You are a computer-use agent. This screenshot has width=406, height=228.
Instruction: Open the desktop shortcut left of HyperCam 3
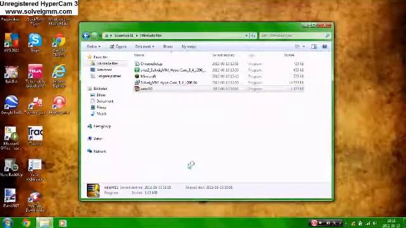36,105
